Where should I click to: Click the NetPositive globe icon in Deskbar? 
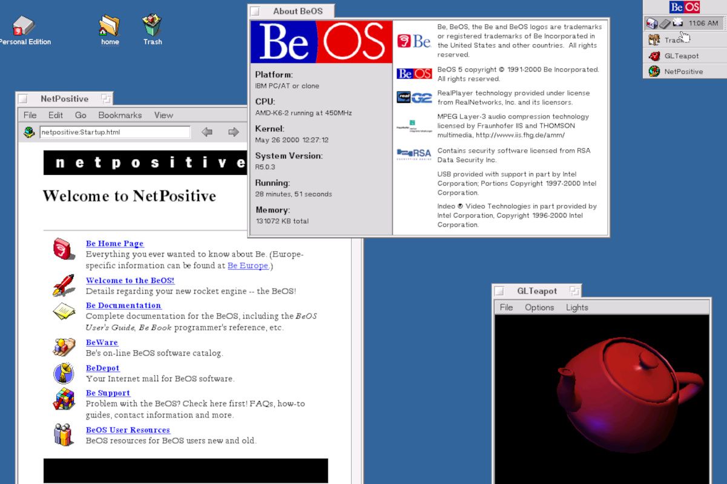(x=654, y=71)
